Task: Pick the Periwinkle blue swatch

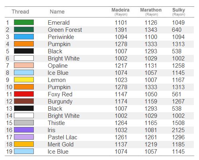Action: [x=24, y=37]
